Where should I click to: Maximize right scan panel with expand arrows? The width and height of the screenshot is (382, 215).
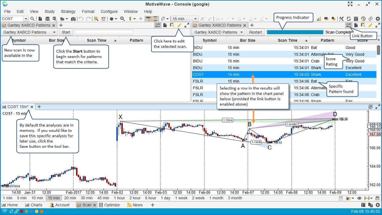pyautogui.click(x=378, y=25)
